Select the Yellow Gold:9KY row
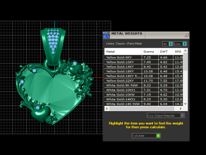Viewport: 206px width, 155px height. click(144, 57)
